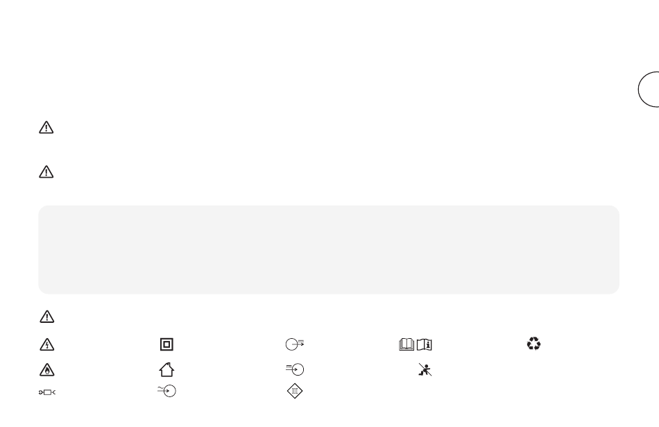This screenshot has height=427, width=659.
Task: Click the open book manual icon
Action: pos(406,344)
